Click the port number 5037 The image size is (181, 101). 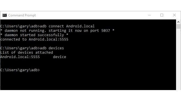pos(106,31)
